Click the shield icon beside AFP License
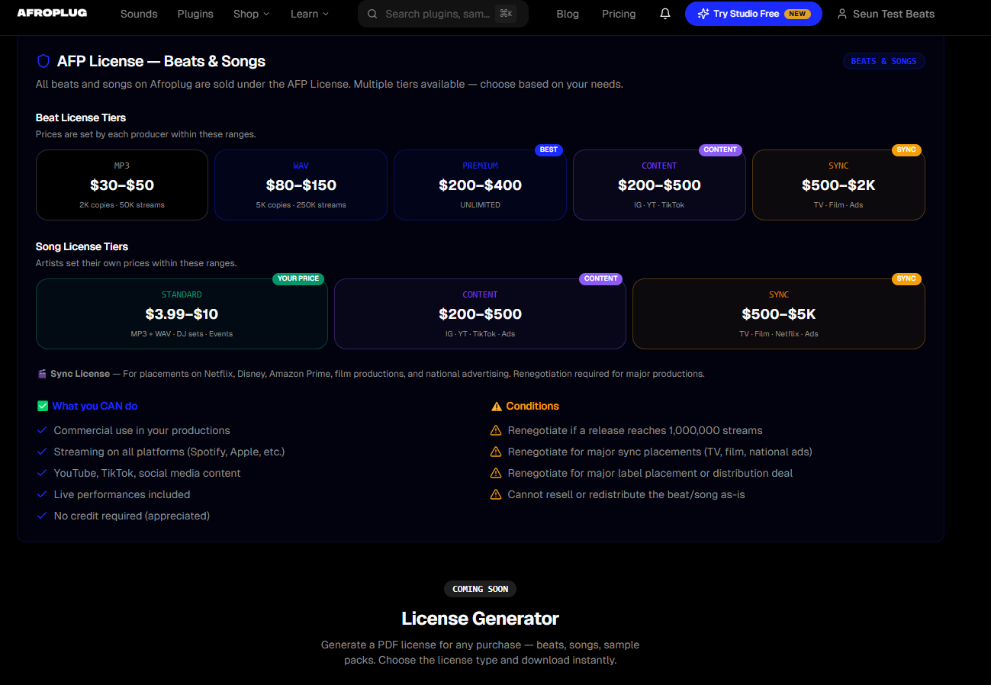The height and width of the screenshot is (685, 991). (x=43, y=61)
